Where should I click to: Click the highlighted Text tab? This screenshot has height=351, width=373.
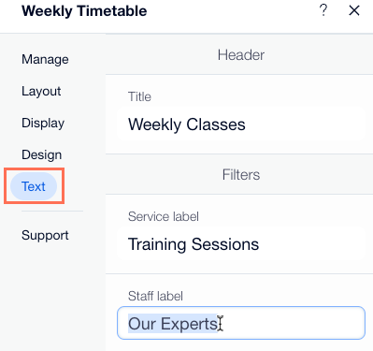coord(34,186)
